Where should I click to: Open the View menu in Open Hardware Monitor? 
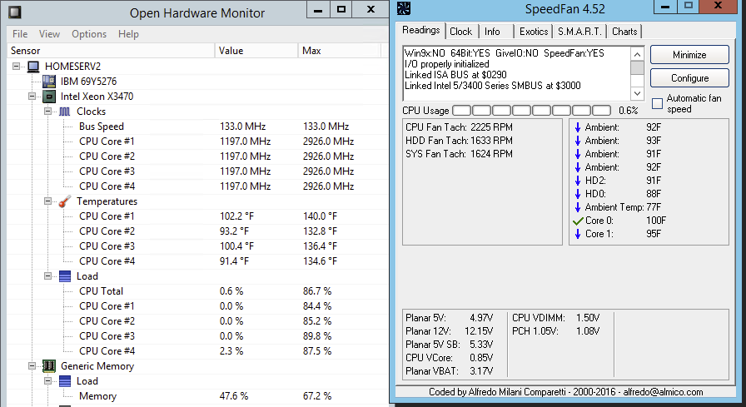[49, 34]
